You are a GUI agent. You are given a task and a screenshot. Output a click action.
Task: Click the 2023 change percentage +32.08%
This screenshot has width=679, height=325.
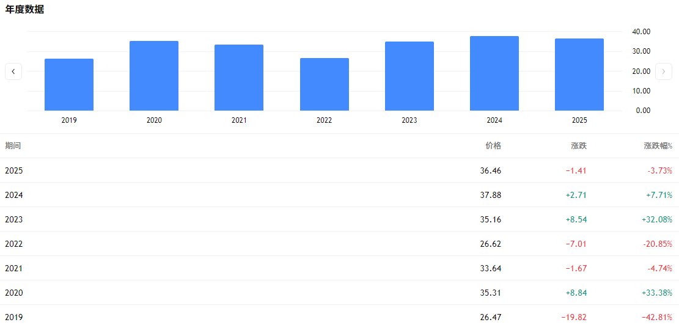(x=656, y=219)
